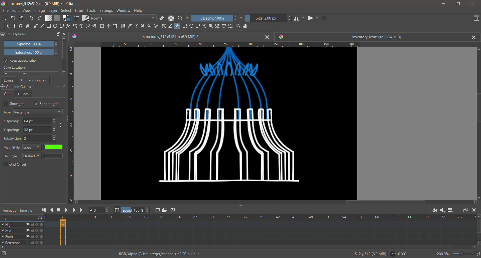Select the Zoom tool

[x=238, y=26]
